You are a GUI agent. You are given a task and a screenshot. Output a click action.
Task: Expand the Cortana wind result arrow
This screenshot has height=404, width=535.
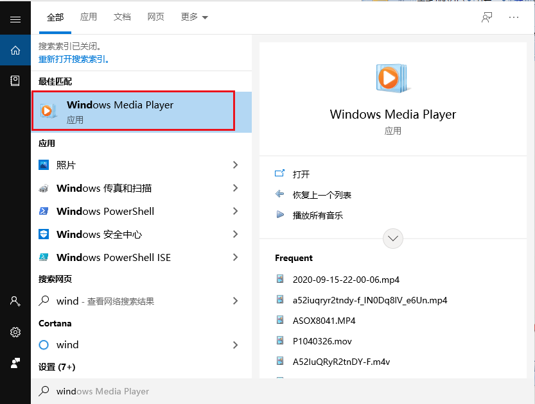pyautogui.click(x=235, y=345)
